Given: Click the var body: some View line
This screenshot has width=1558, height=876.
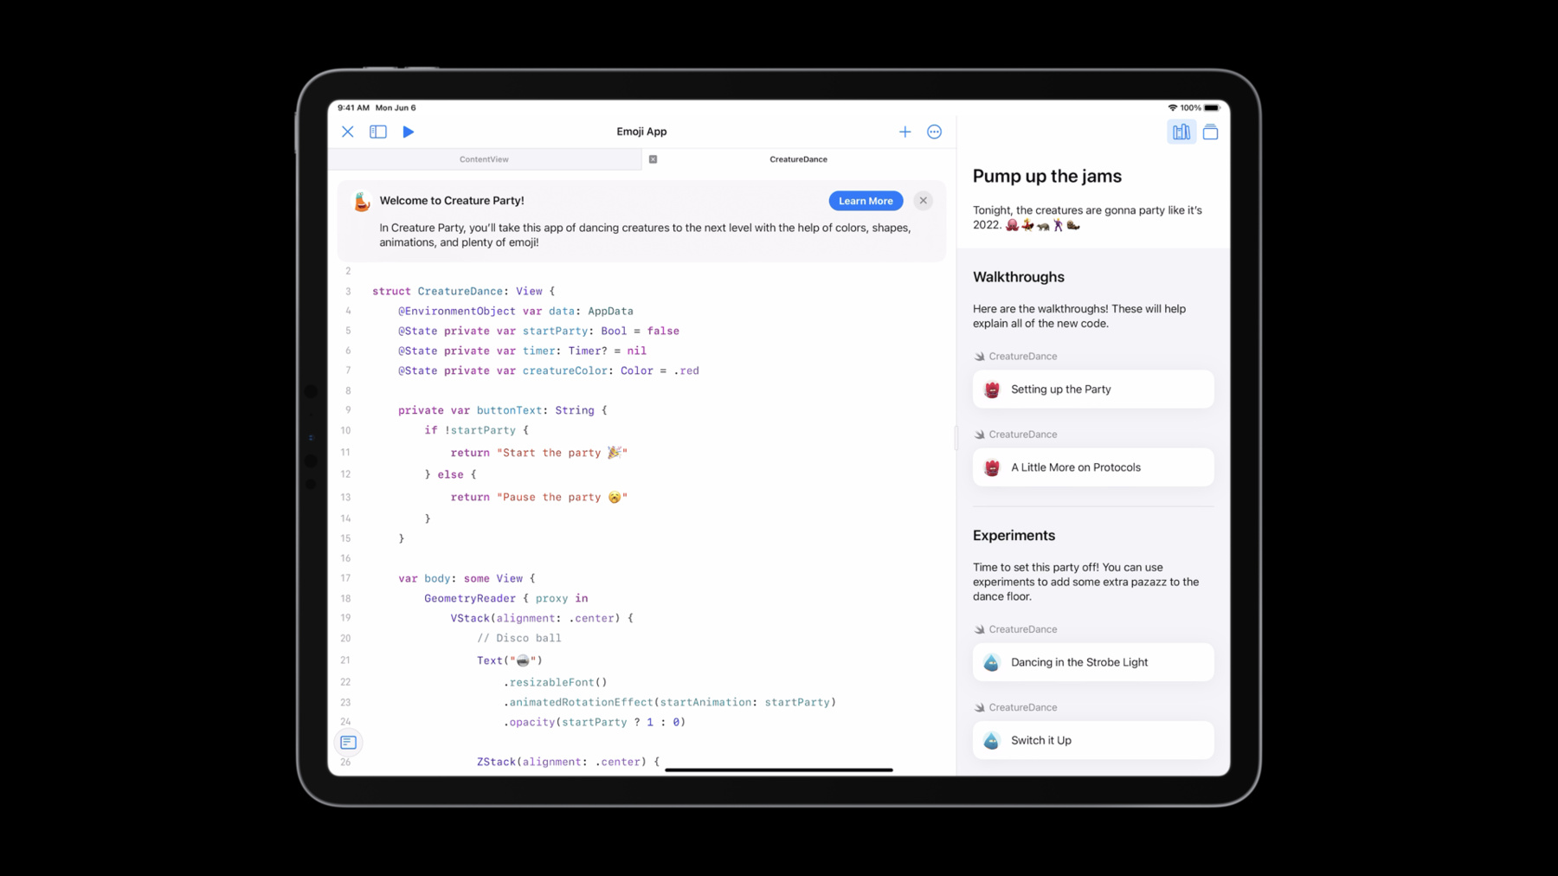Looking at the screenshot, I should [x=467, y=578].
